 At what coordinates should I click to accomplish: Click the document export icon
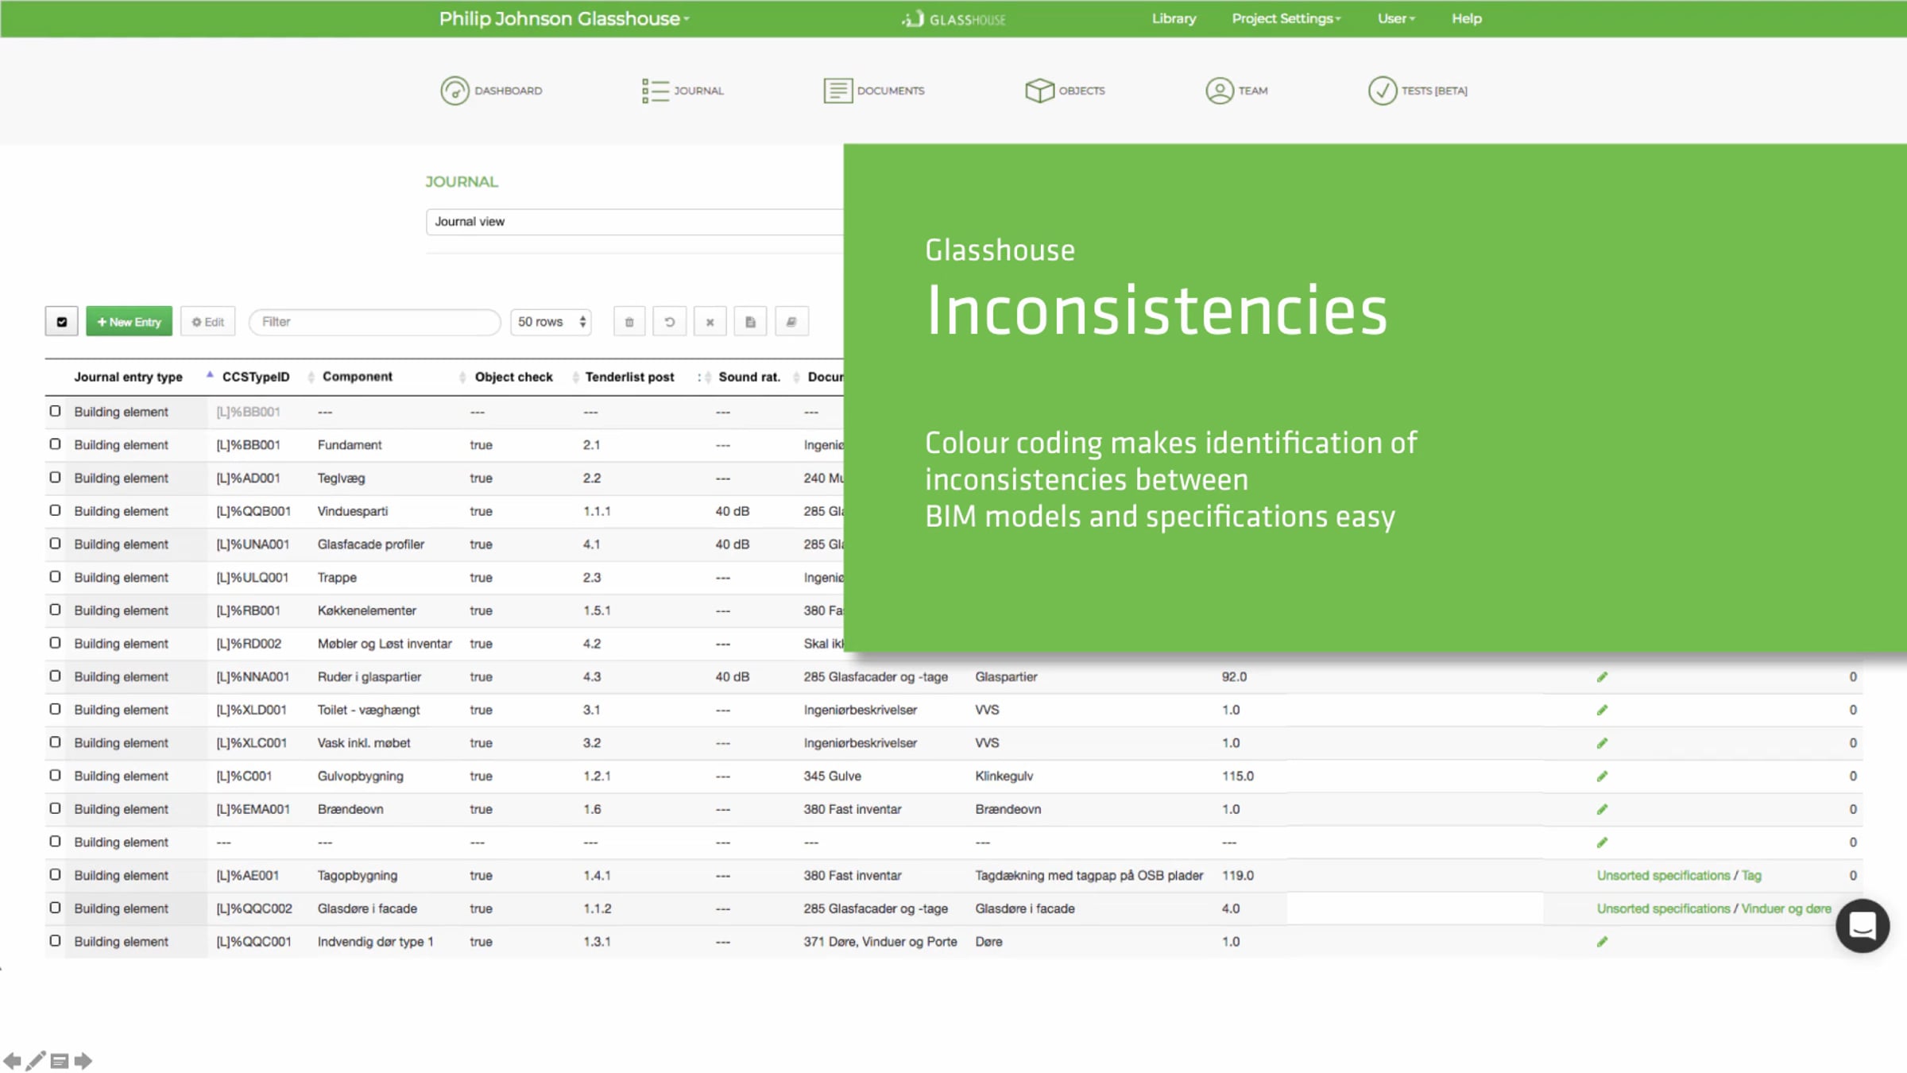pyautogui.click(x=750, y=322)
